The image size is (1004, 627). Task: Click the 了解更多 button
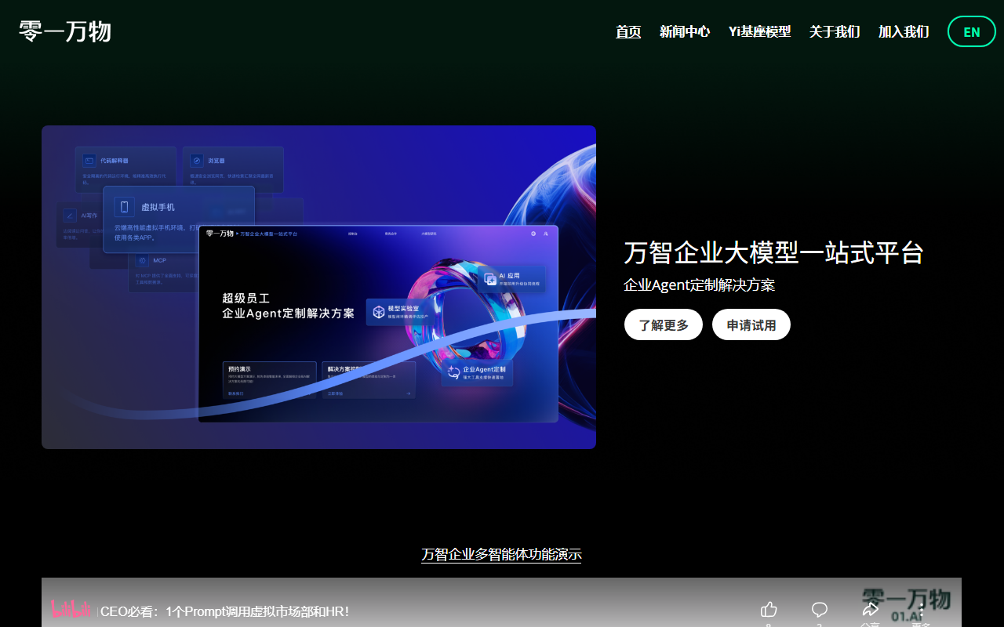[x=664, y=324]
